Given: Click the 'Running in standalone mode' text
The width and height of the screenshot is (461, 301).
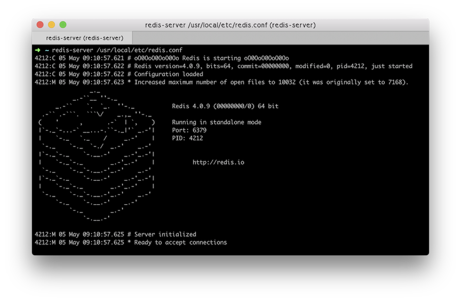Looking at the screenshot, I should point(217,122).
